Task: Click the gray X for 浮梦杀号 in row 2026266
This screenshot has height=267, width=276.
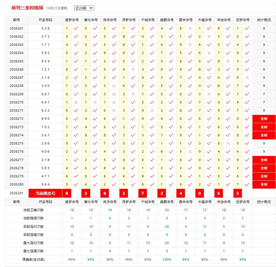Action: pos(133,69)
